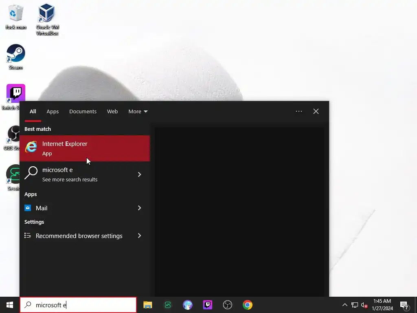The width and height of the screenshot is (417, 313).
Task: Open Internet Explorer best match result
Action: 85,148
